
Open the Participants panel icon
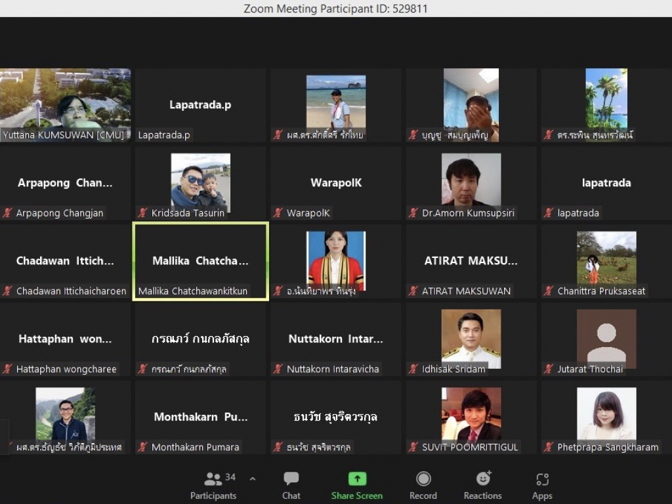tap(213, 479)
